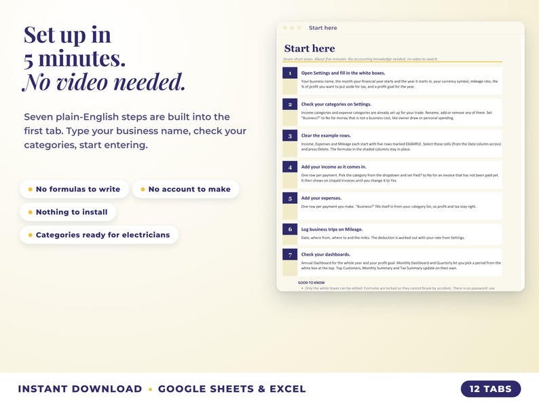Click 'GOOGLE SHEETS & EXCEL' footer text
Screen dimensions: 539x405
pos(231,389)
